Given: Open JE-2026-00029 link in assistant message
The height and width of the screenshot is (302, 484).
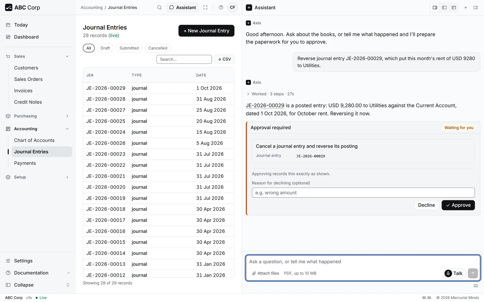Looking at the screenshot, I should [x=265, y=105].
